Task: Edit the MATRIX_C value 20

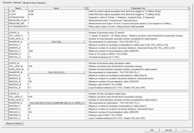Action: (56, 106)
